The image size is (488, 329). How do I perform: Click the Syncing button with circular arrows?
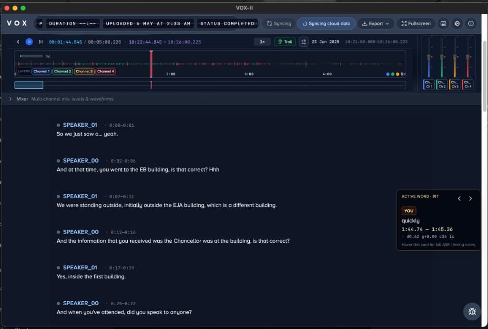point(279,24)
